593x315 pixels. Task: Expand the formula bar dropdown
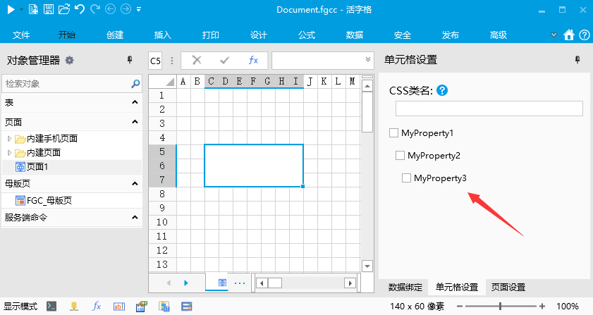tap(368, 59)
